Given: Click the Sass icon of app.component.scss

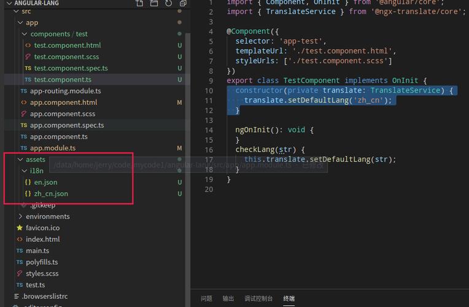Looking at the screenshot, I should pos(24,114).
